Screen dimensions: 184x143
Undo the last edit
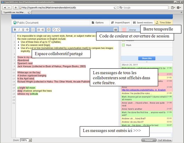coord(54,30)
